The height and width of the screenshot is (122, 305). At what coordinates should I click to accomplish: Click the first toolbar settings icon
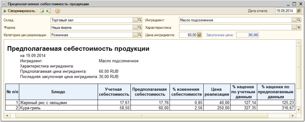point(42,11)
